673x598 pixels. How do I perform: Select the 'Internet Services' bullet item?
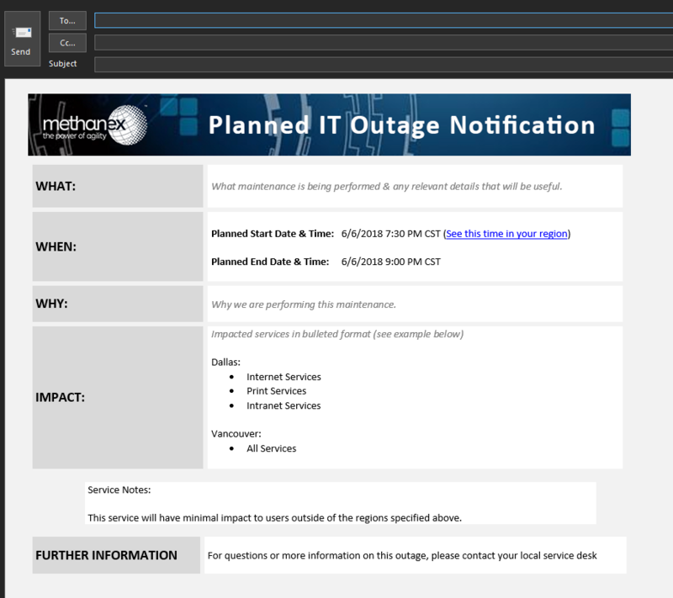pos(284,377)
